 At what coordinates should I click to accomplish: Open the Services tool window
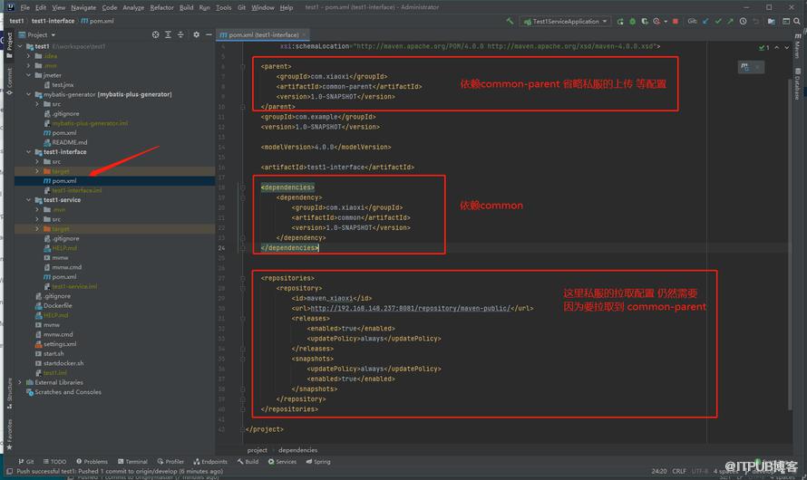(x=283, y=462)
